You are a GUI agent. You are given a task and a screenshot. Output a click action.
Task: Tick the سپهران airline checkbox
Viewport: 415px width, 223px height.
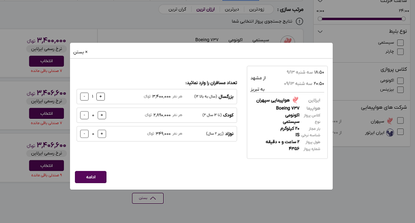[400, 121]
